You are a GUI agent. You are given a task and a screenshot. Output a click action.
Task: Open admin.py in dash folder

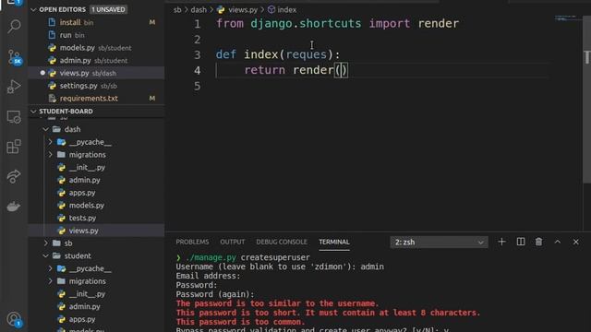coord(96,180)
